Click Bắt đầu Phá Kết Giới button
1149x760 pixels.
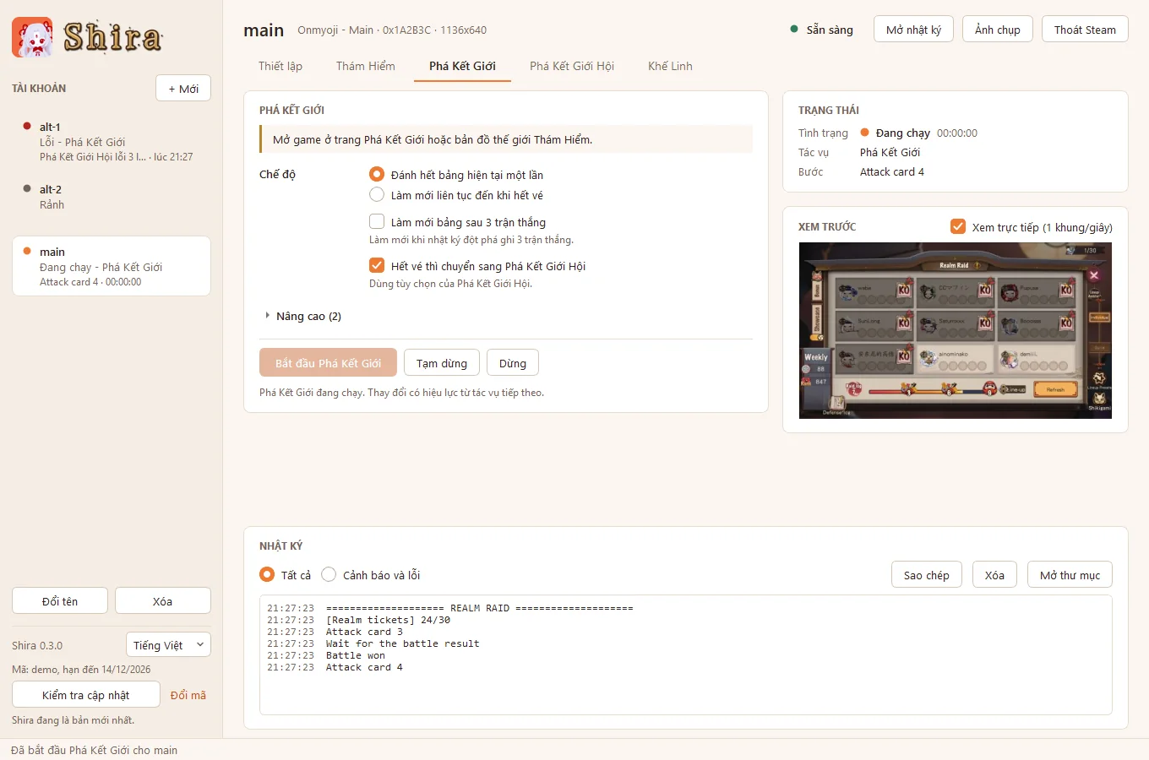(x=328, y=363)
